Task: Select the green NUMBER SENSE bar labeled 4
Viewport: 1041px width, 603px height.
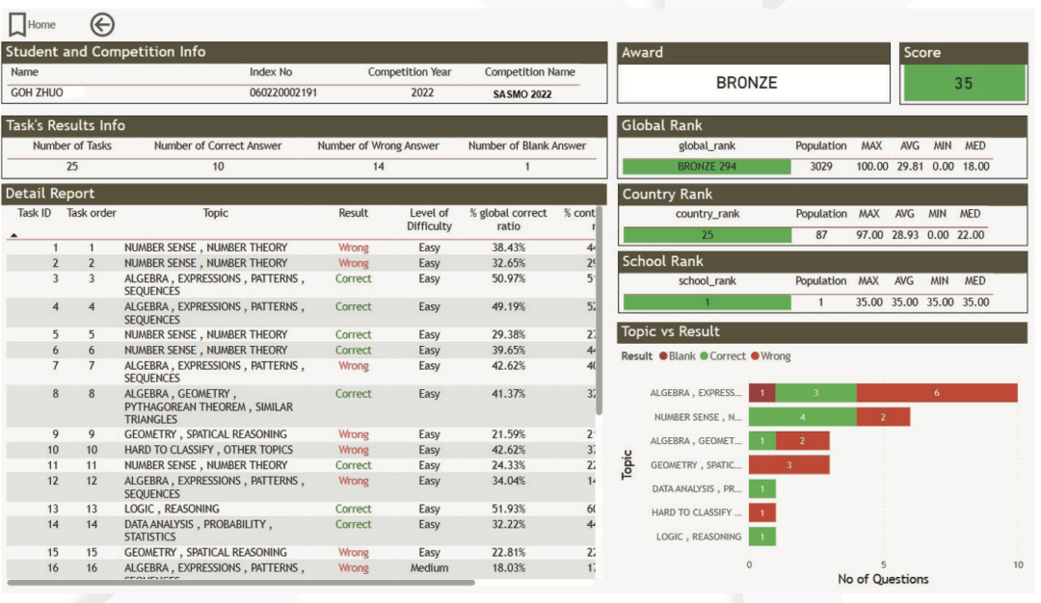Action: [x=802, y=417]
